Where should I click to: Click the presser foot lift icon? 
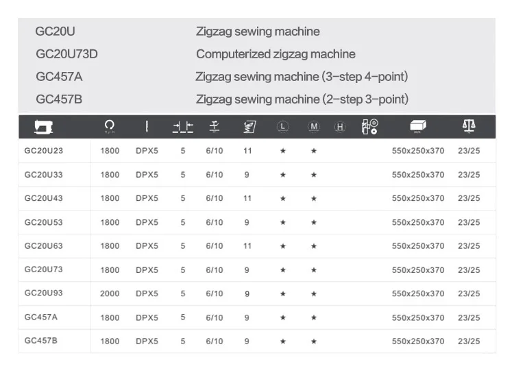(x=215, y=126)
